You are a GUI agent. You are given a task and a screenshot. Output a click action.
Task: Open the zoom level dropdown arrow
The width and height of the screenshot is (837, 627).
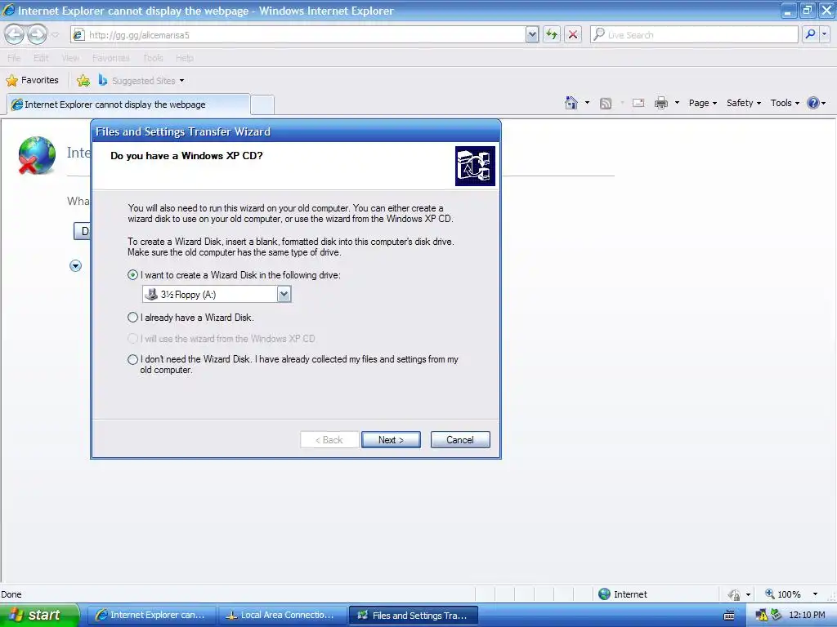(815, 594)
